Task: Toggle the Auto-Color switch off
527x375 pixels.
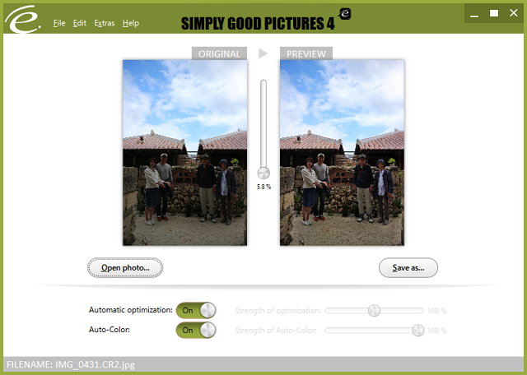Action: (196, 330)
